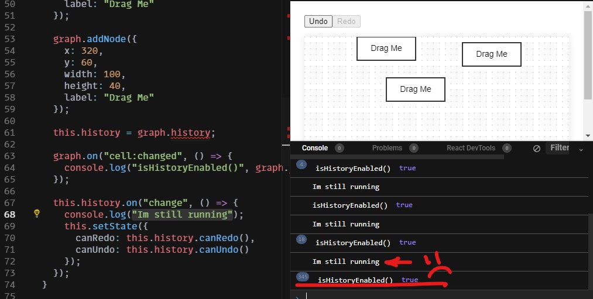593x299 pixels.
Task: Place cursor on the 'width: 100,' line
Action: (95, 74)
